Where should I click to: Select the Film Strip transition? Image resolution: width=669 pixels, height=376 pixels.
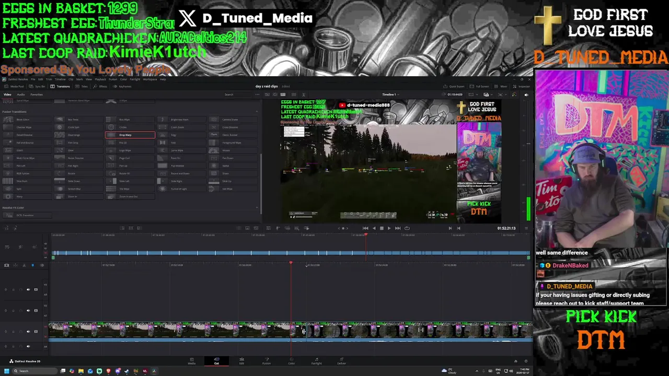pos(78,143)
